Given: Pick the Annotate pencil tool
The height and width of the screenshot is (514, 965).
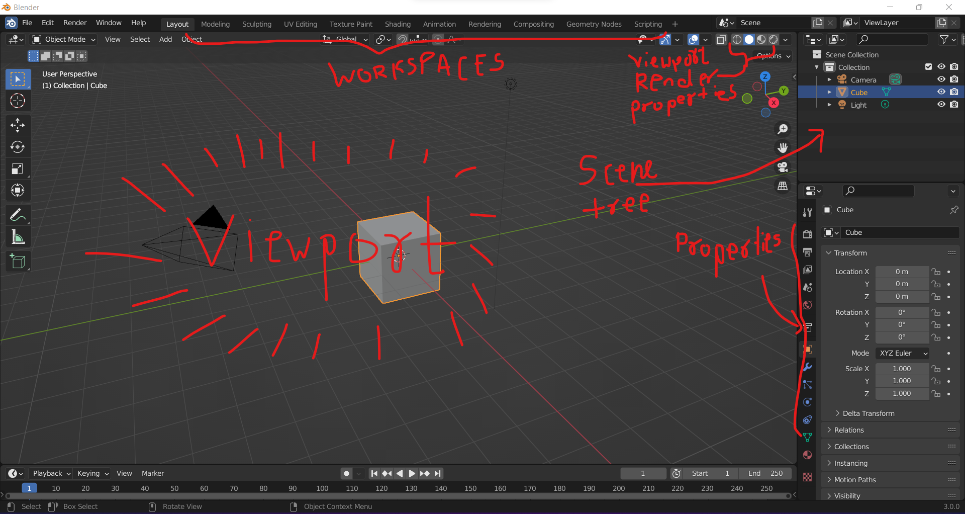Looking at the screenshot, I should click(18, 215).
